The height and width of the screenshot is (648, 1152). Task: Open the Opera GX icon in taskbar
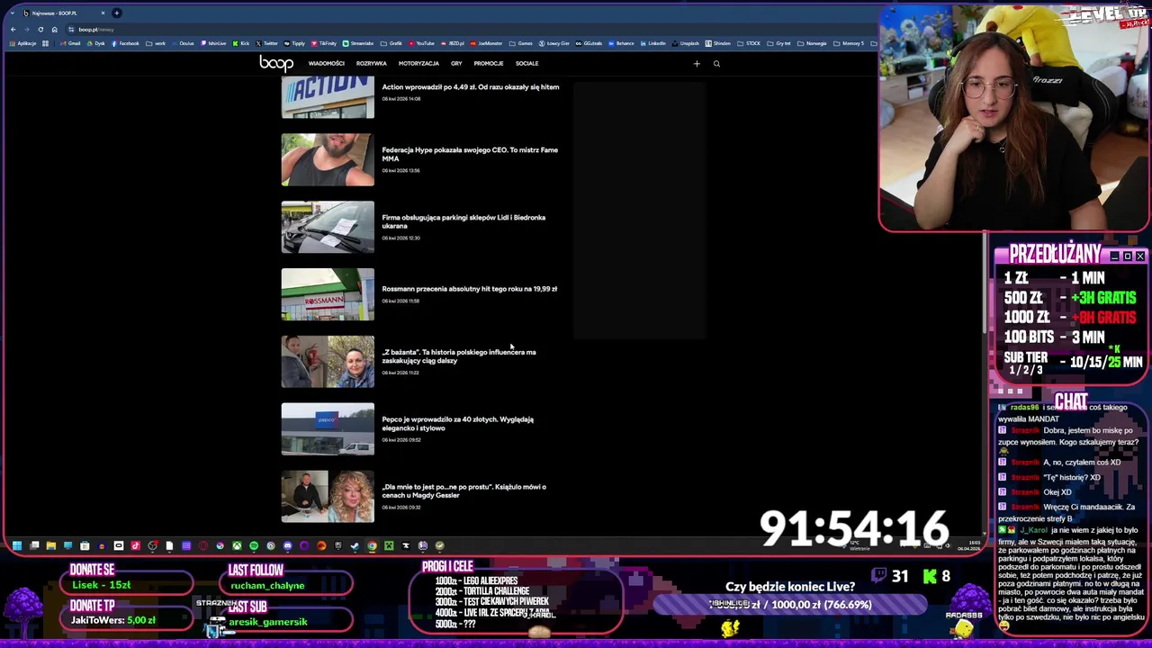pos(203,545)
